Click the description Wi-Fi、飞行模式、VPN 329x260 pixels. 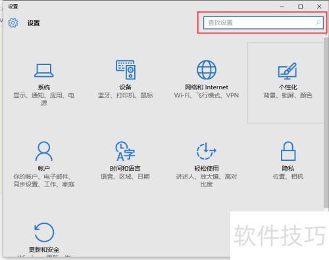click(207, 95)
